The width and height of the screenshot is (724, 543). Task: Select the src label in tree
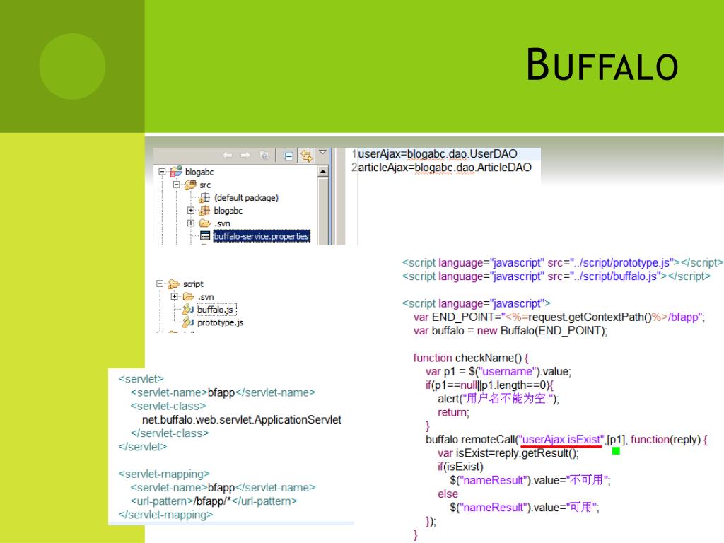coord(205,185)
